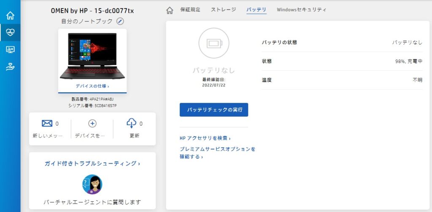
Task: Click the circular battery status icon
Action: click(x=214, y=43)
